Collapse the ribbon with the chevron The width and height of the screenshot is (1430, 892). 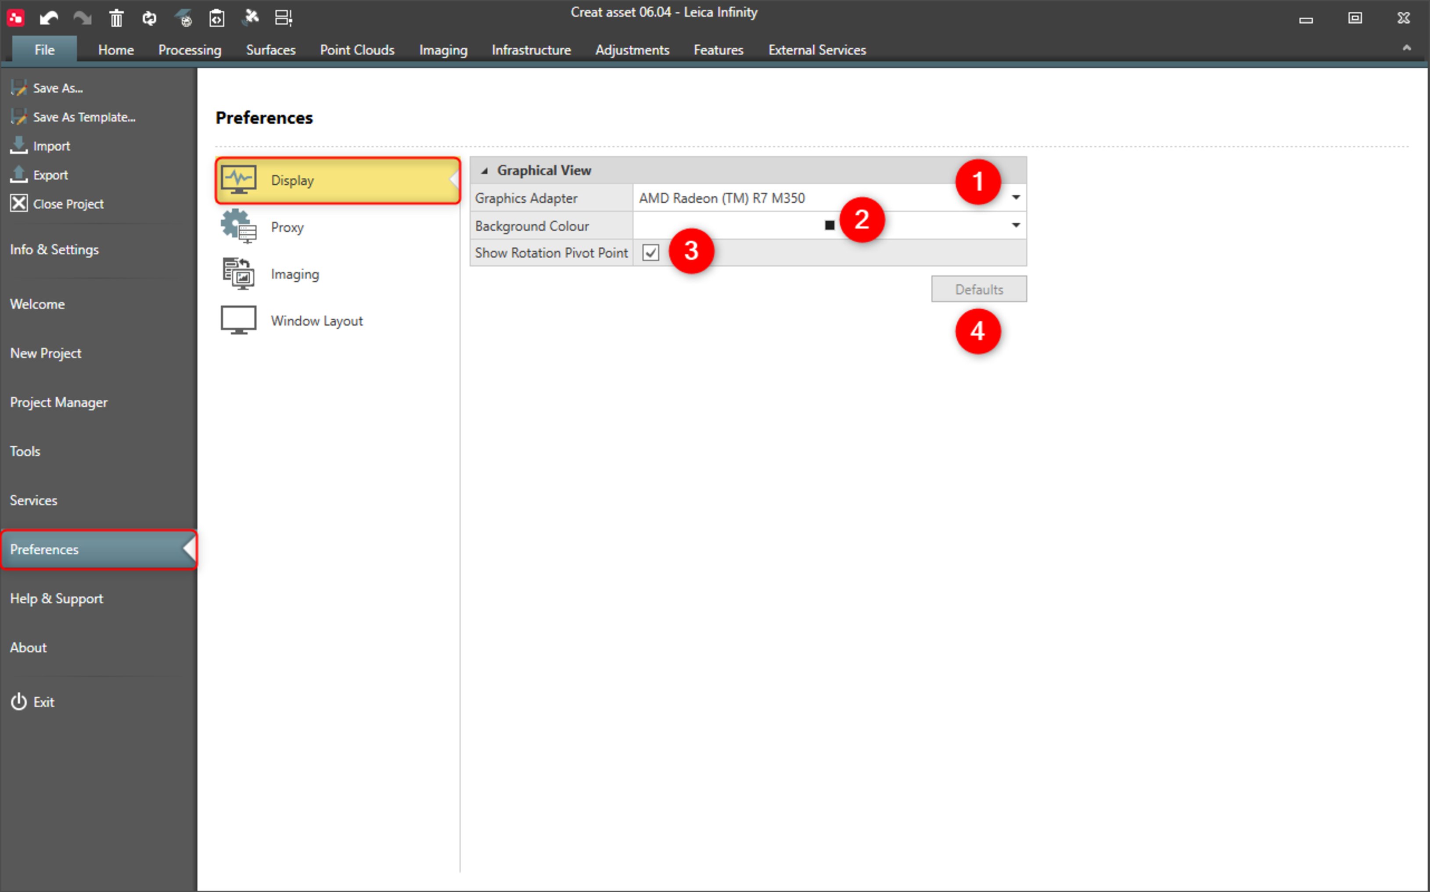(1406, 48)
